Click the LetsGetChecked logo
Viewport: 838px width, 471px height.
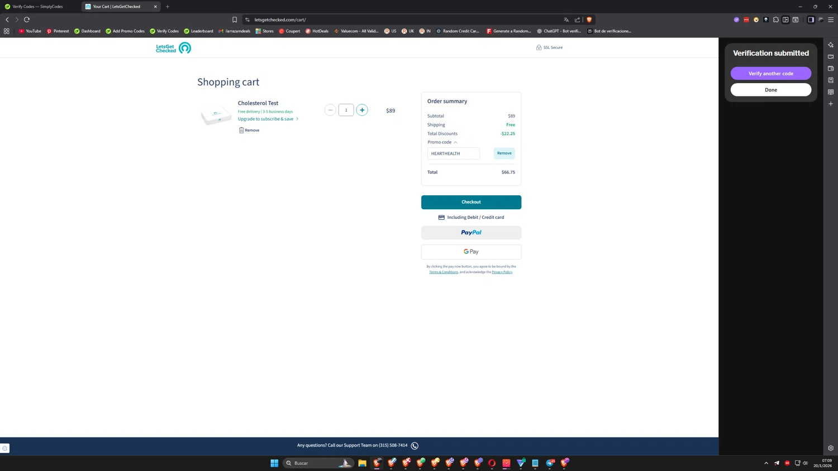(173, 48)
